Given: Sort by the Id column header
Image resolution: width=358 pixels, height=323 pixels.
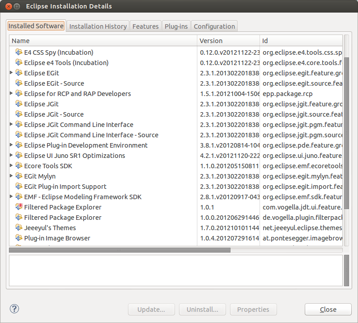Looking at the screenshot, I should [x=301, y=40].
